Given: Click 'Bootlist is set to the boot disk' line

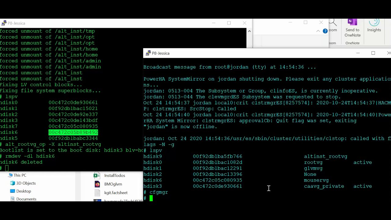Looking at the screenshot, I should pyautogui.click(x=71, y=150).
